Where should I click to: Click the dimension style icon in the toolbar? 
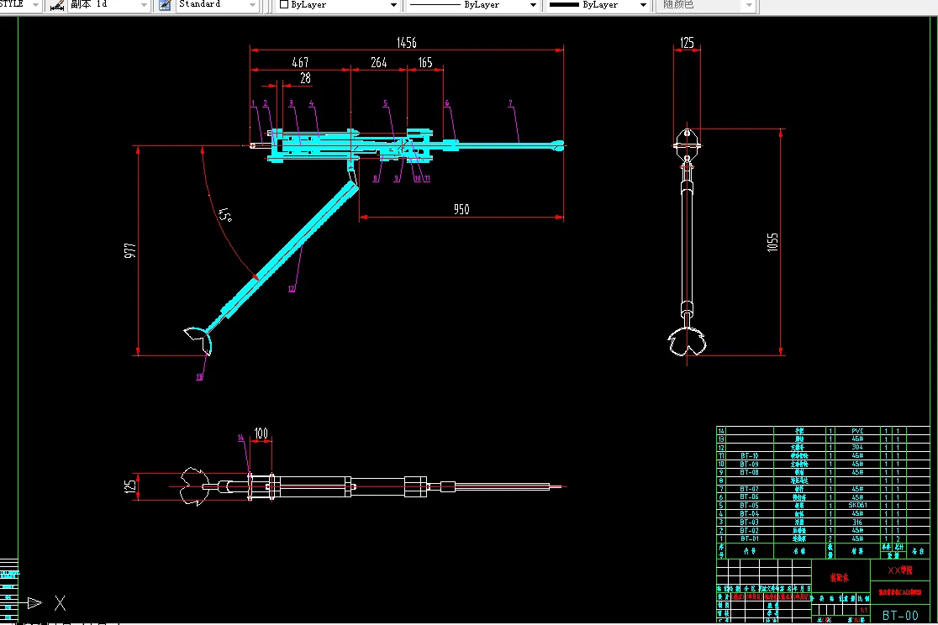[57, 5]
